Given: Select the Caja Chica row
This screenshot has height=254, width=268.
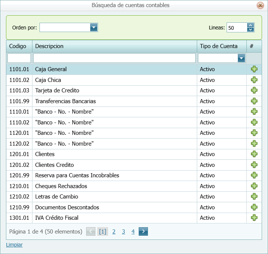Looking at the screenshot, I should [134, 80].
